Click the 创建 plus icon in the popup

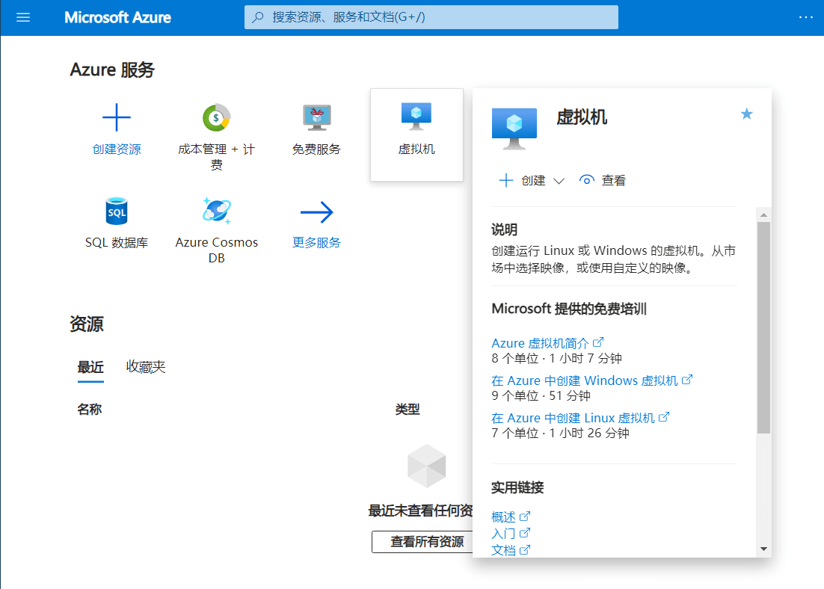click(505, 180)
